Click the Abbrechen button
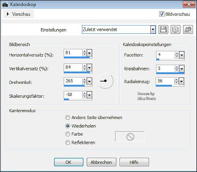The width and height of the screenshot is (197, 172). tap(102, 162)
